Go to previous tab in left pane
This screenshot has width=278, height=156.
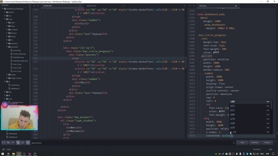click(34, 6)
